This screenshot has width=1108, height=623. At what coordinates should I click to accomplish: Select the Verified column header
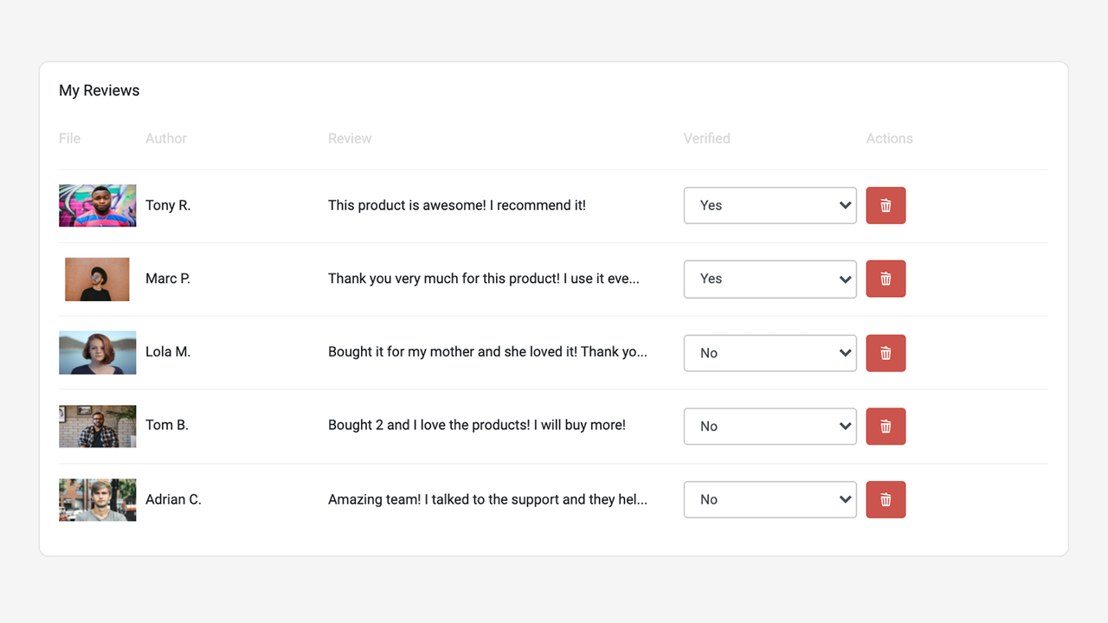706,138
